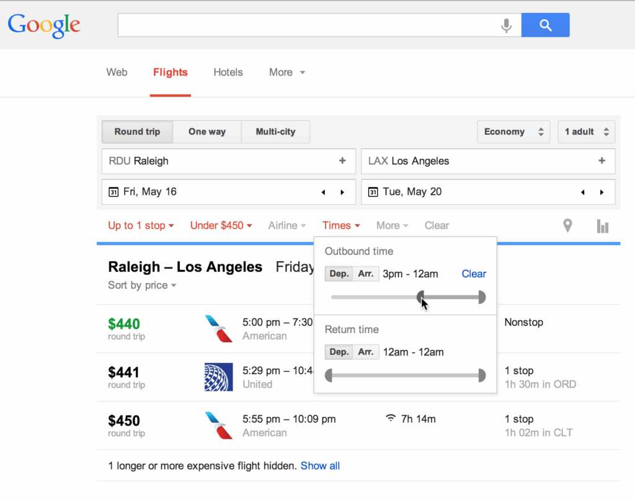
Task: Go to next return date arrow
Action: pos(602,192)
